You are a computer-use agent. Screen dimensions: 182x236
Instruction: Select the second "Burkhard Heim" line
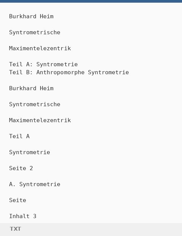coord(31,88)
